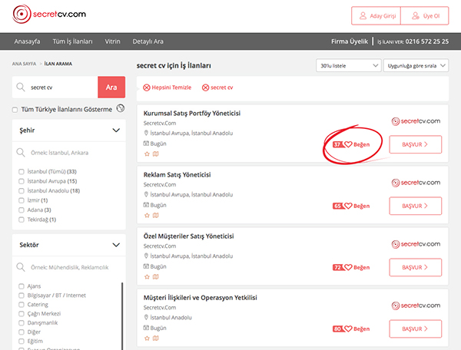
Task: Remove all filters with Hepsini Temizle icon
Action: (147, 88)
